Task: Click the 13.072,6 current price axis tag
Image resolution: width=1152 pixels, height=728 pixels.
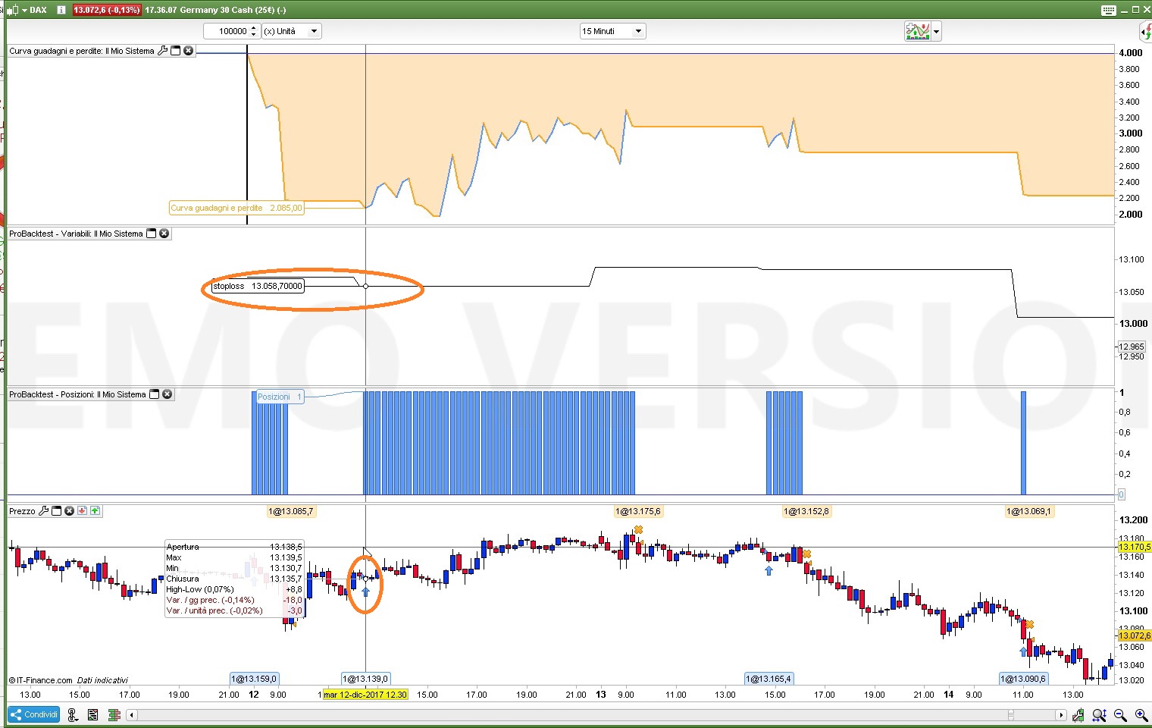Action: (x=1135, y=635)
